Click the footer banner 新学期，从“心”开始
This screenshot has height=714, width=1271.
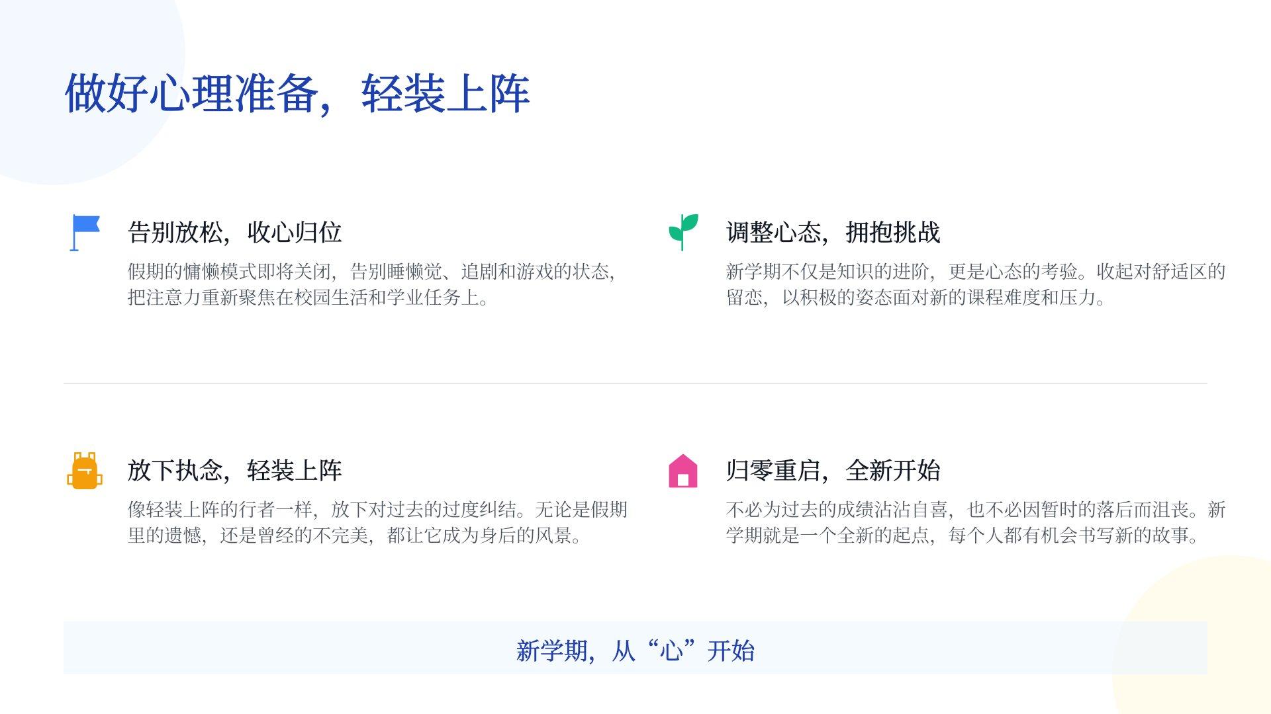coord(635,648)
